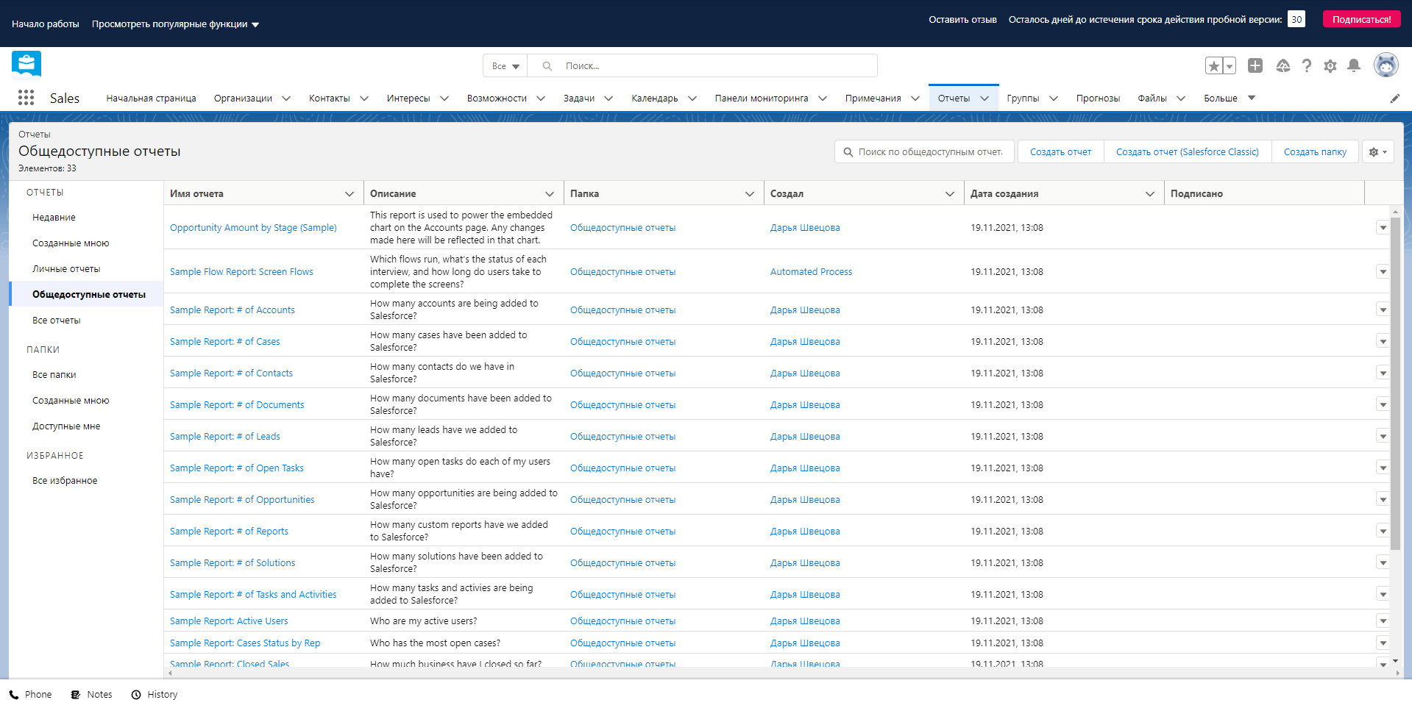Image resolution: width=1412 pixels, height=708 pixels.
Task: Open the Прогнозы tab
Action: point(1098,99)
